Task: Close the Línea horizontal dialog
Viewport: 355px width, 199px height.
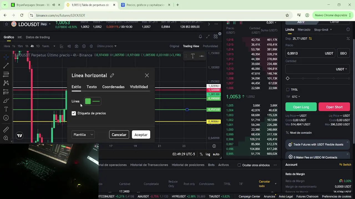Action: [x=147, y=75]
